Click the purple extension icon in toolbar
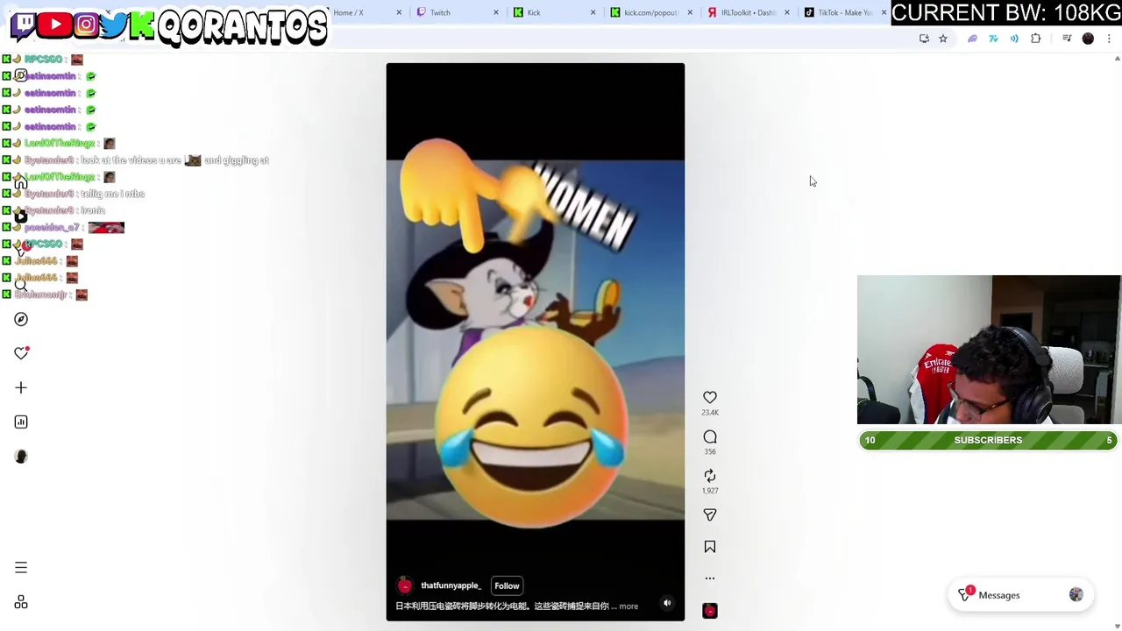 coord(972,39)
